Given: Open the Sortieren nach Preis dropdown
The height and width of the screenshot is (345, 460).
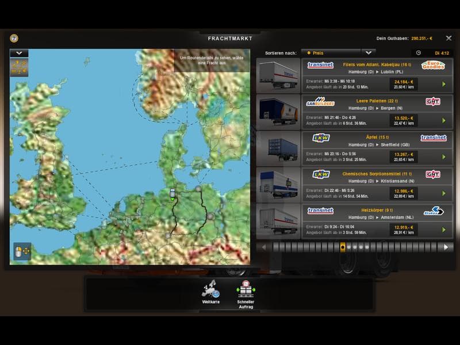Looking at the screenshot, I should point(332,53).
